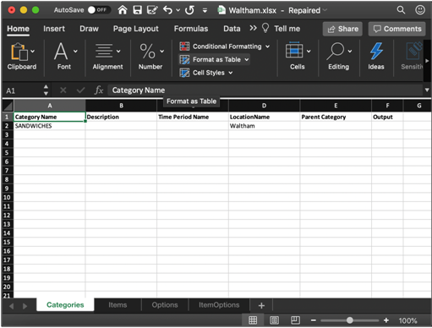Screen dimensions: 432x328
Task: Click the Undo arrow icon
Action: tap(168, 10)
